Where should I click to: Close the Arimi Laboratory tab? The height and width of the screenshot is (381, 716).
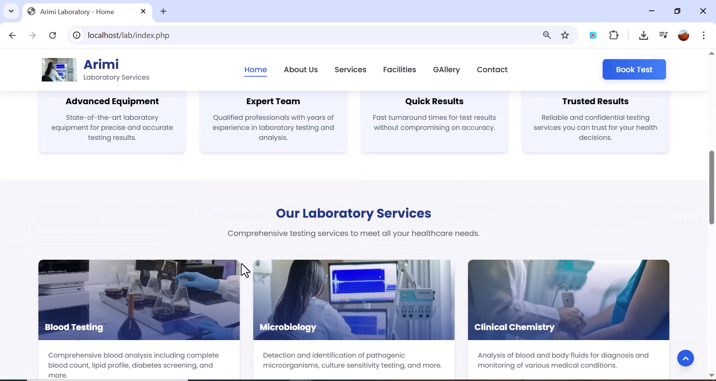(x=143, y=12)
